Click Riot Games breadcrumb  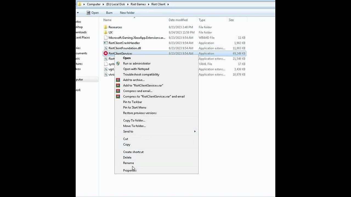(139, 4)
